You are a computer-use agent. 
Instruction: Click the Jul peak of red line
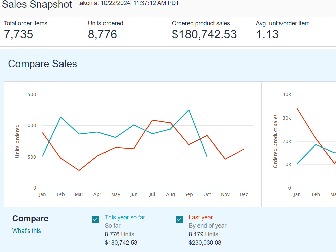coord(152,120)
